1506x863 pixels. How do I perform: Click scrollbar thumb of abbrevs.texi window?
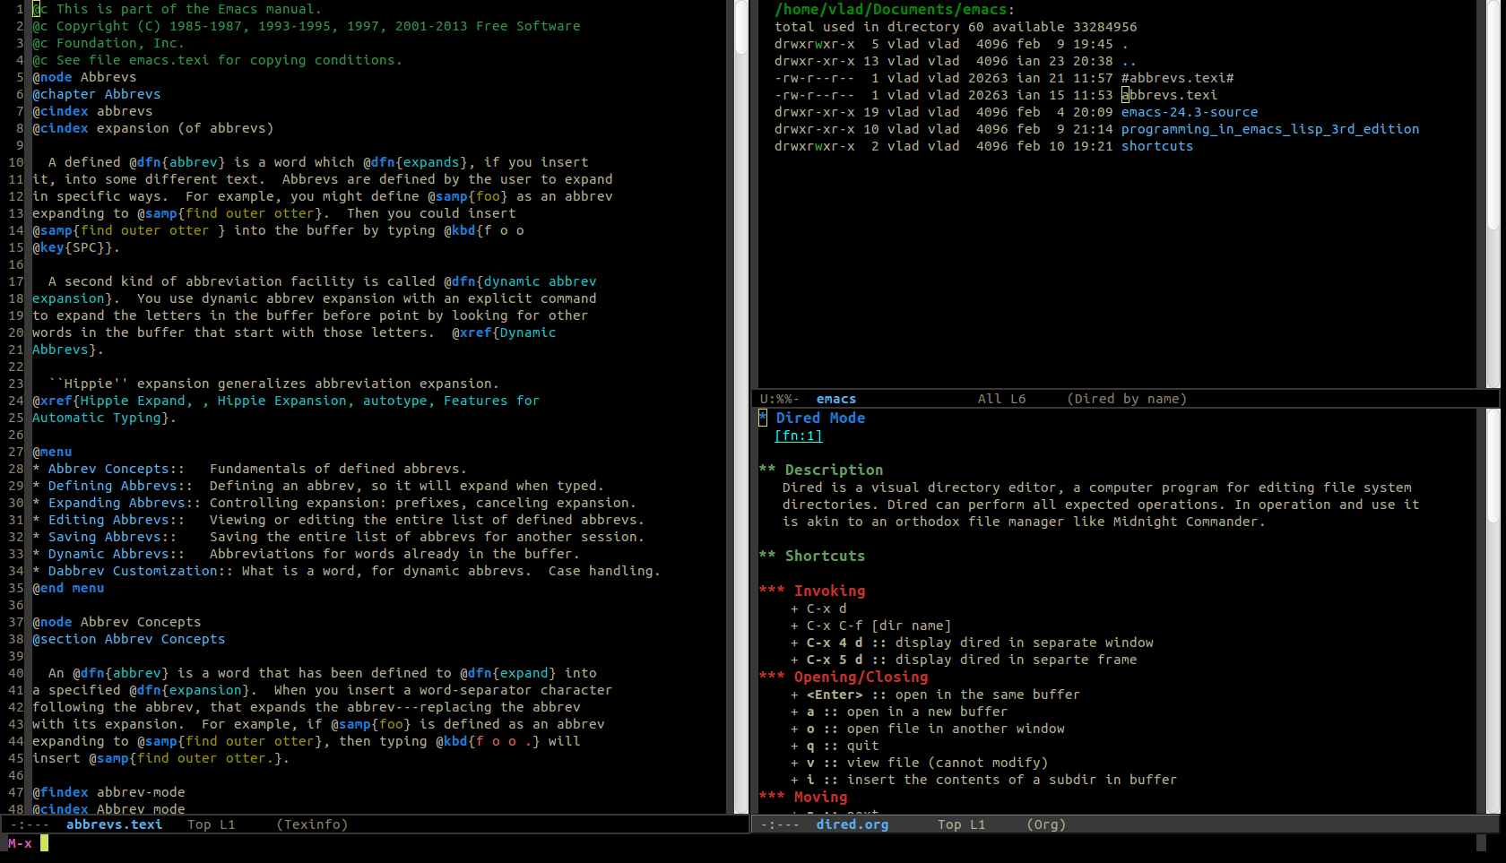(741, 27)
